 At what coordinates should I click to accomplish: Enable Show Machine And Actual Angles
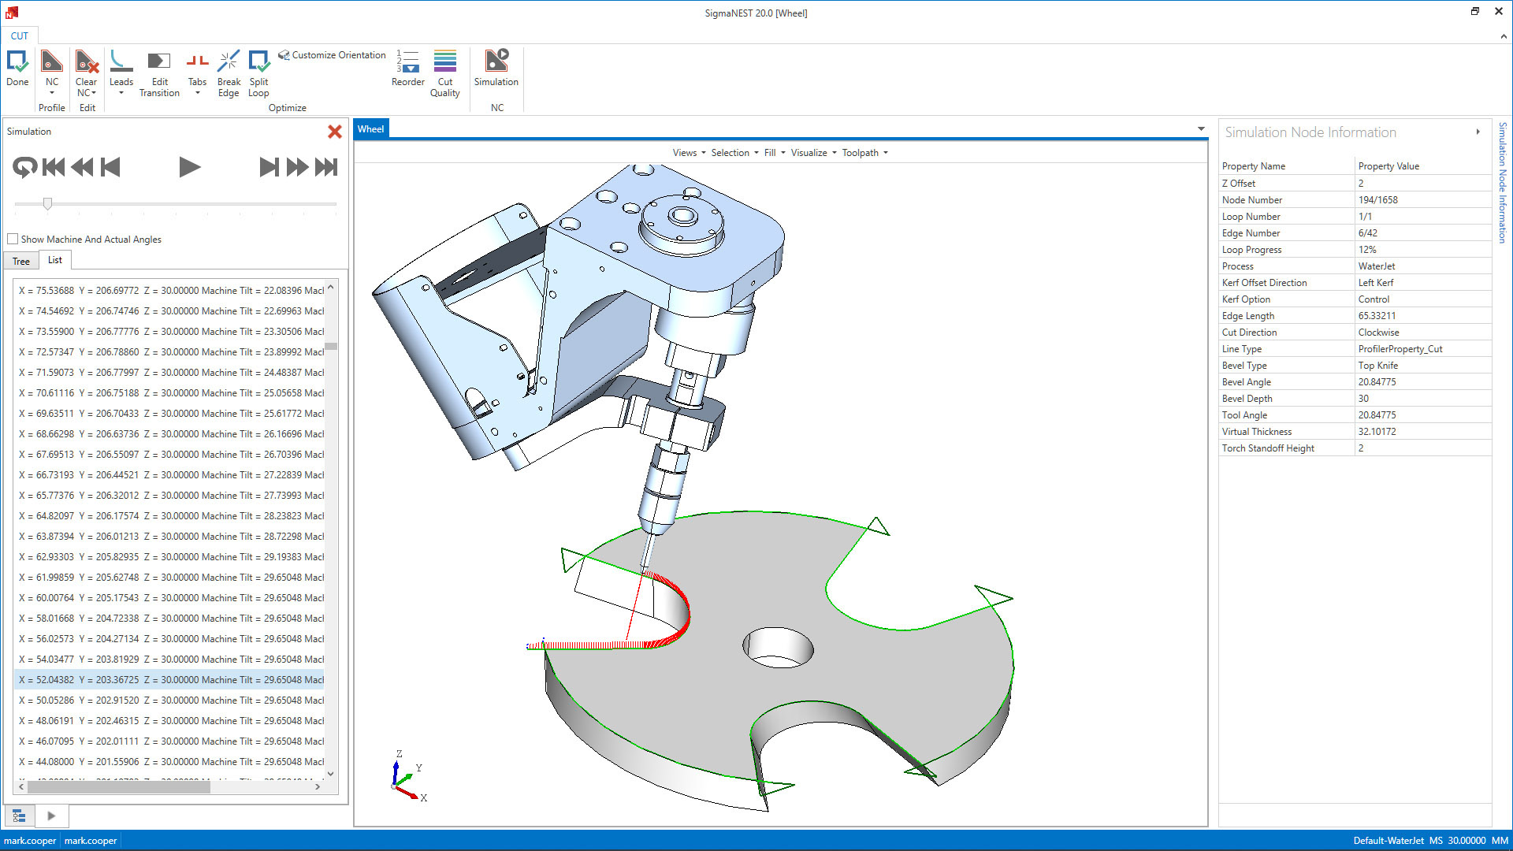pyautogui.click(x=13, y=239)
